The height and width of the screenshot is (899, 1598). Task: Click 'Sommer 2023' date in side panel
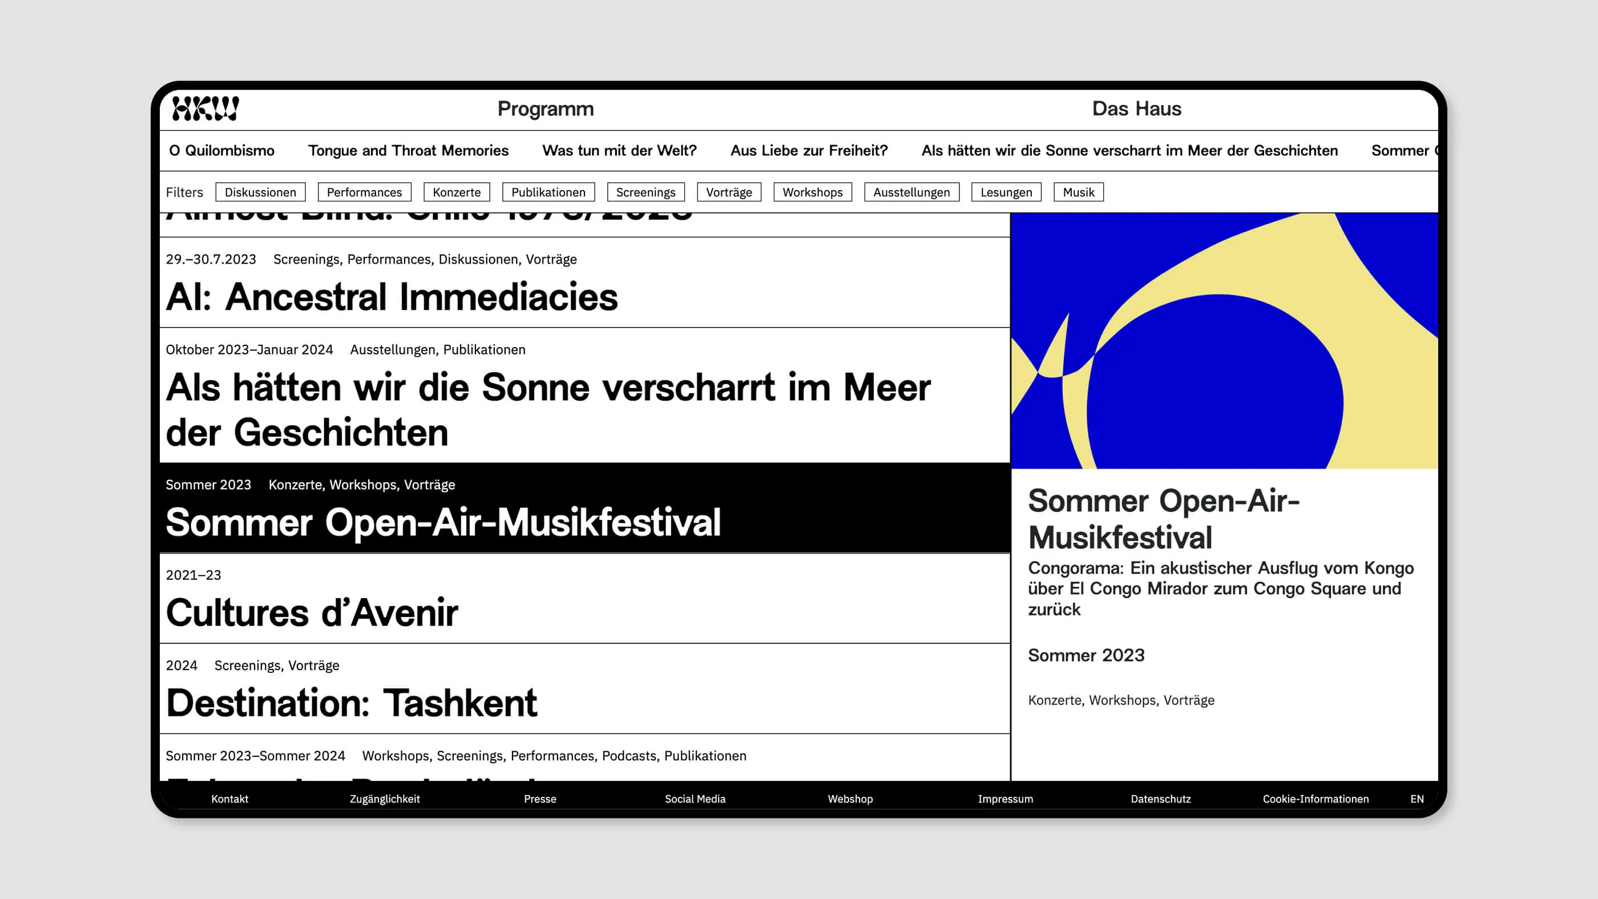1086,655
